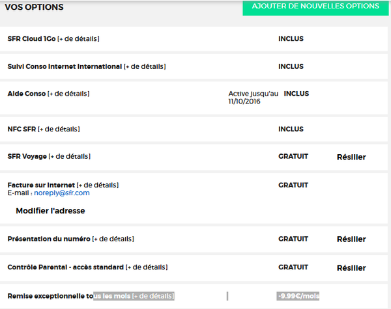Open details for Présentation du numéro
The image size is (391, 309).
coord(113,239)
